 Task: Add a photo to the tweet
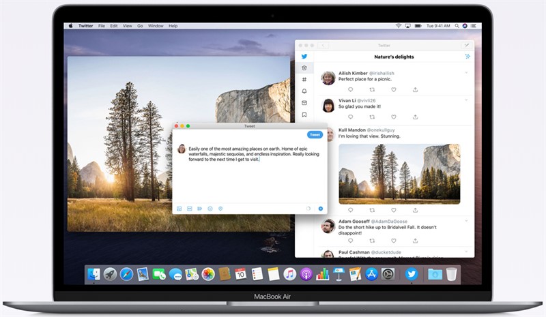click(179, 209)
